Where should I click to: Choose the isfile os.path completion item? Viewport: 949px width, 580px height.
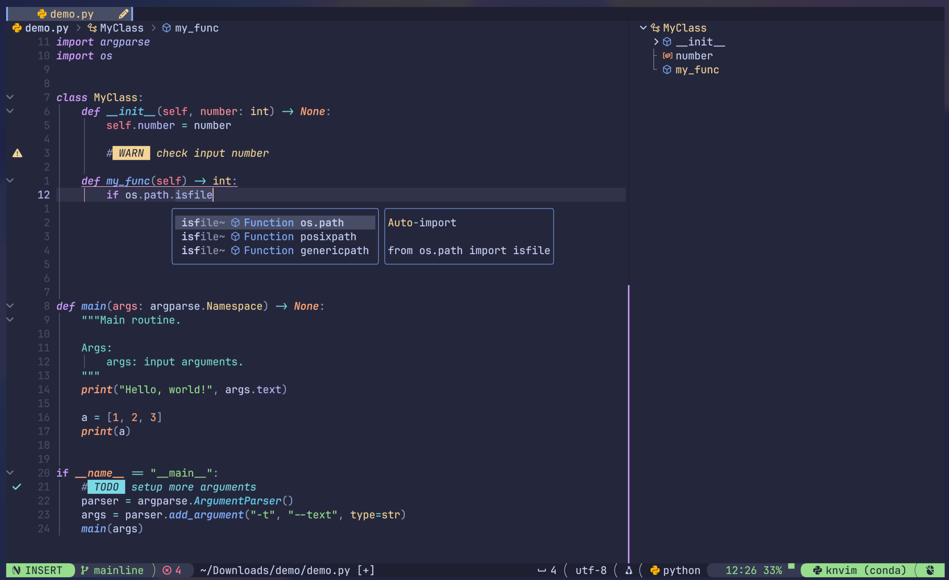[275, 223]
